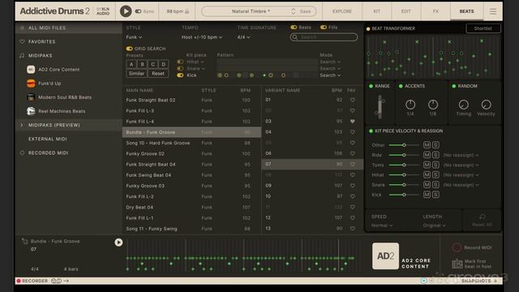Toggle the Fills filter switch
The image size is (519, 292).
coord(324,27)
